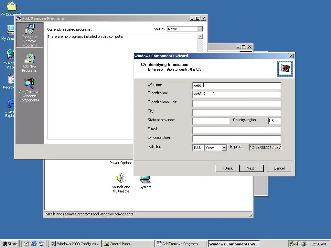Viewport: 331px width, 248px height.
Task: Click the Organizational unit field
Action: [237, 103]
